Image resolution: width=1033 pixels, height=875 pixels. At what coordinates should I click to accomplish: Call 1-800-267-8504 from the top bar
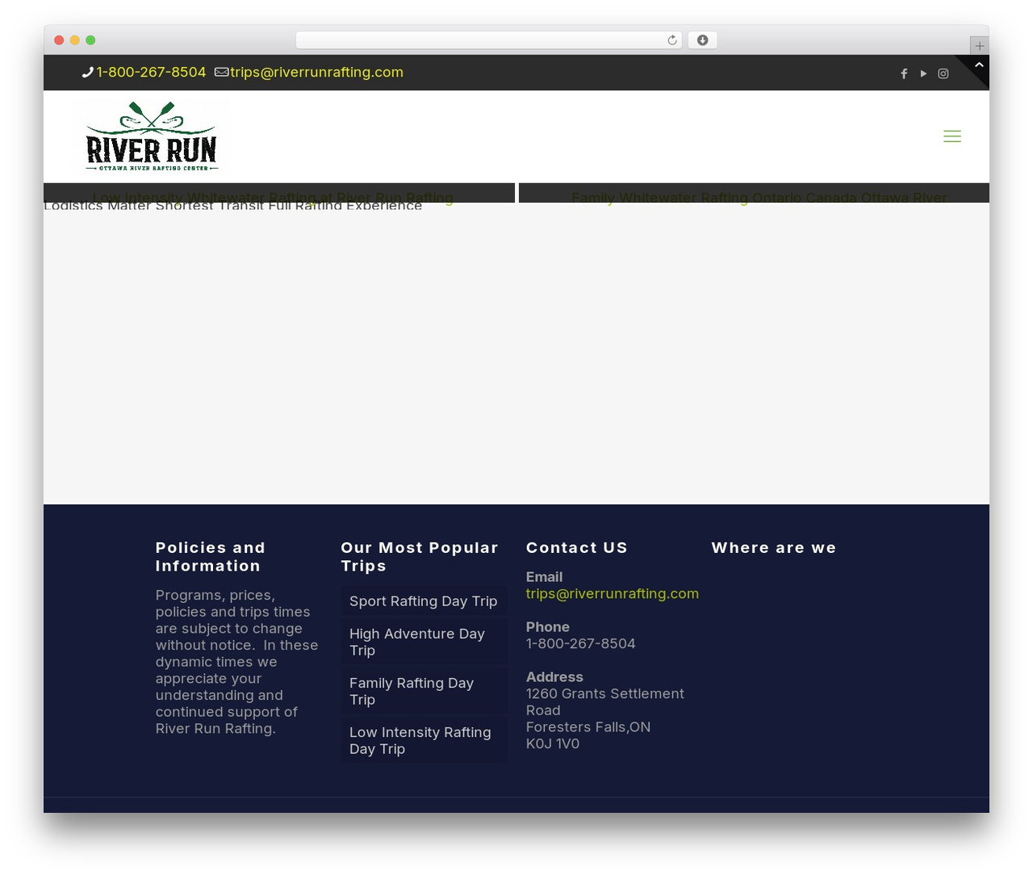click(x=151, y=72)
